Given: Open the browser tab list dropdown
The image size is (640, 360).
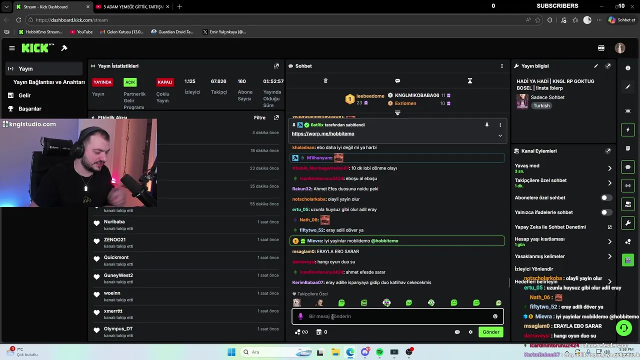Looking at the screenshot, I should point(6,7).
